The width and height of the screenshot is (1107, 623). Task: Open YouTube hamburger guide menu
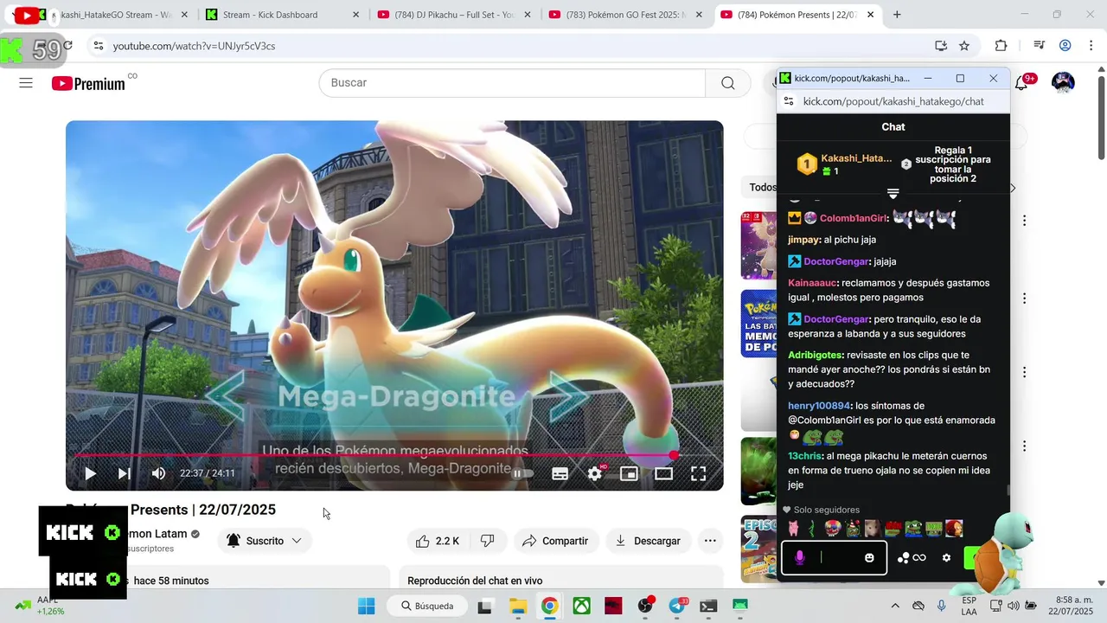point(26,83)
